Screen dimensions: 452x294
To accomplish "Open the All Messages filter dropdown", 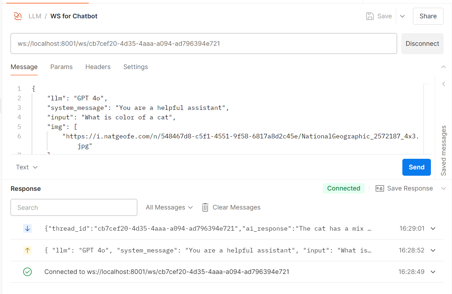I will [169, 207].
